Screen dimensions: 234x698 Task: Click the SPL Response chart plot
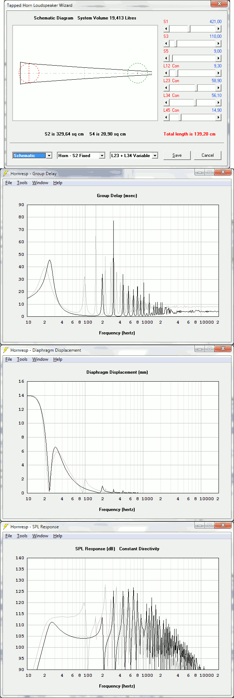coord(123,614)
